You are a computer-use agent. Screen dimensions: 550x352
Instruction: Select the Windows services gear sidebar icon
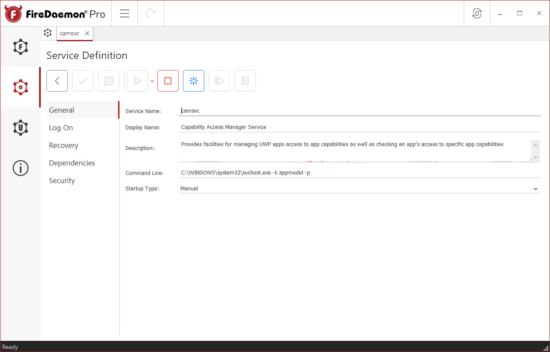(21, 87)
